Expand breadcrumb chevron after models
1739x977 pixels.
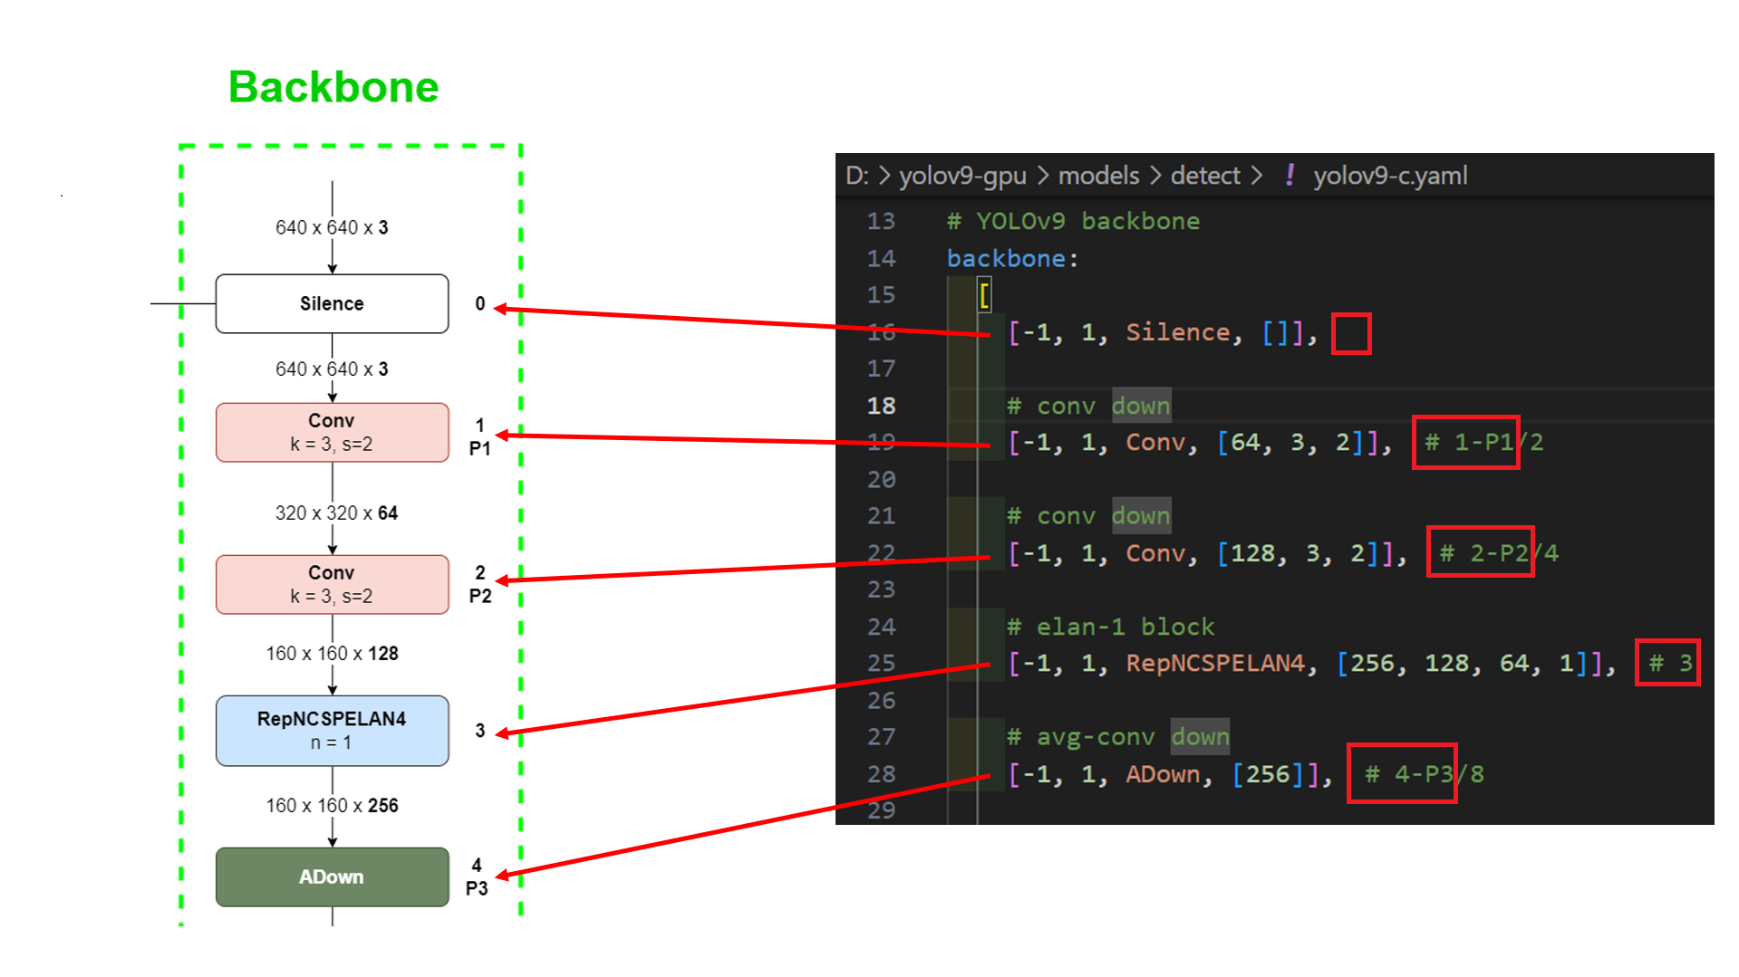click(x=1155, y=176)
